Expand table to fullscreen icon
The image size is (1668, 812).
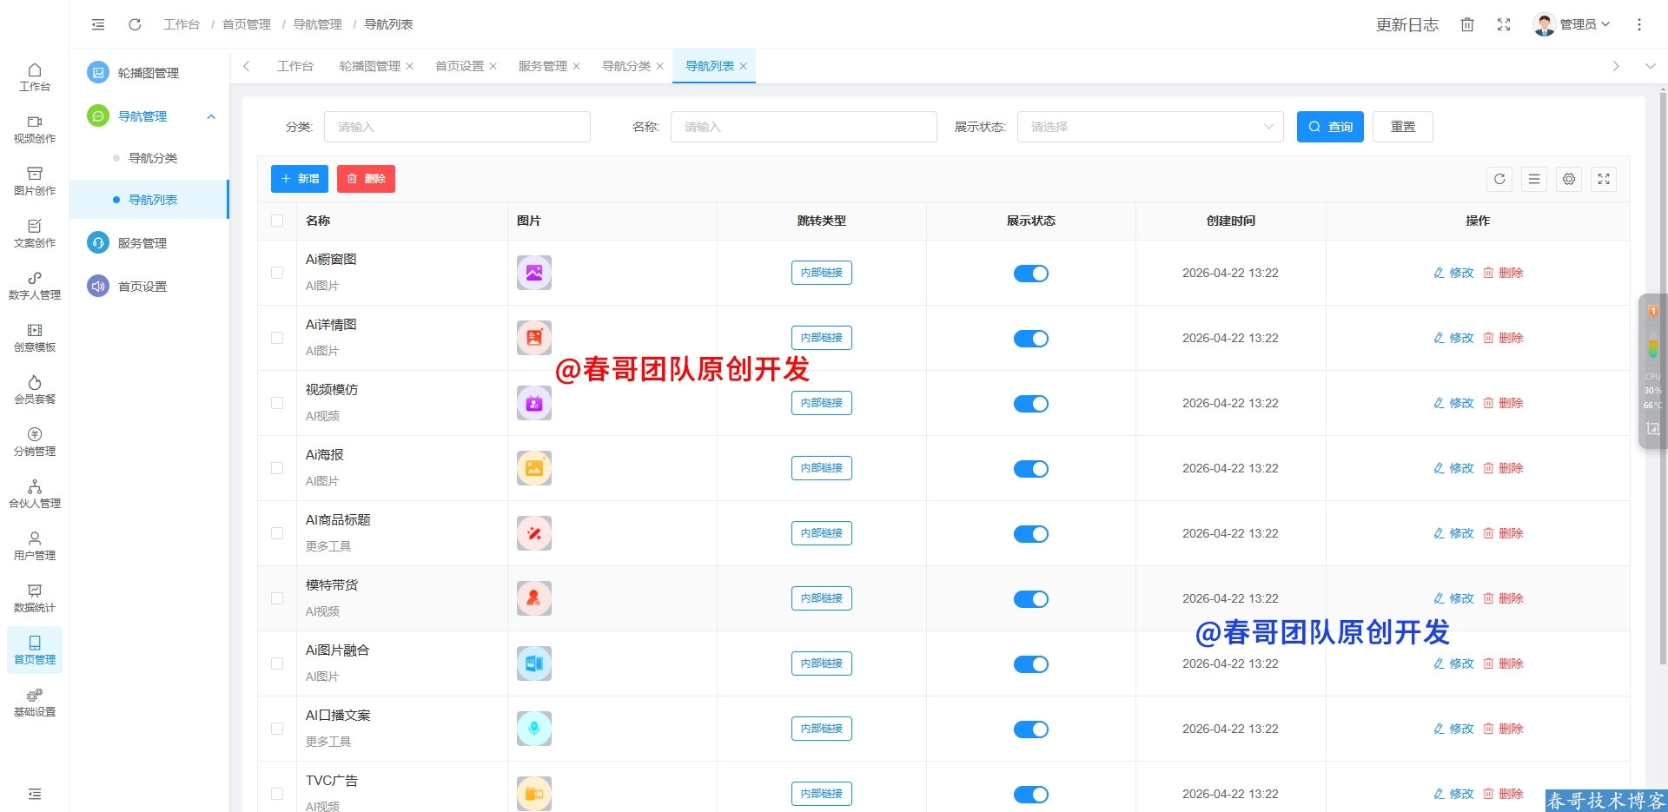tap(1604, 179)
